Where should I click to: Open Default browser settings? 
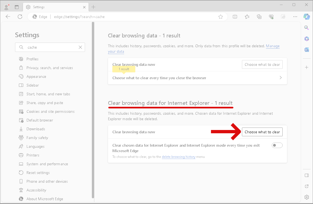[36, 120]
